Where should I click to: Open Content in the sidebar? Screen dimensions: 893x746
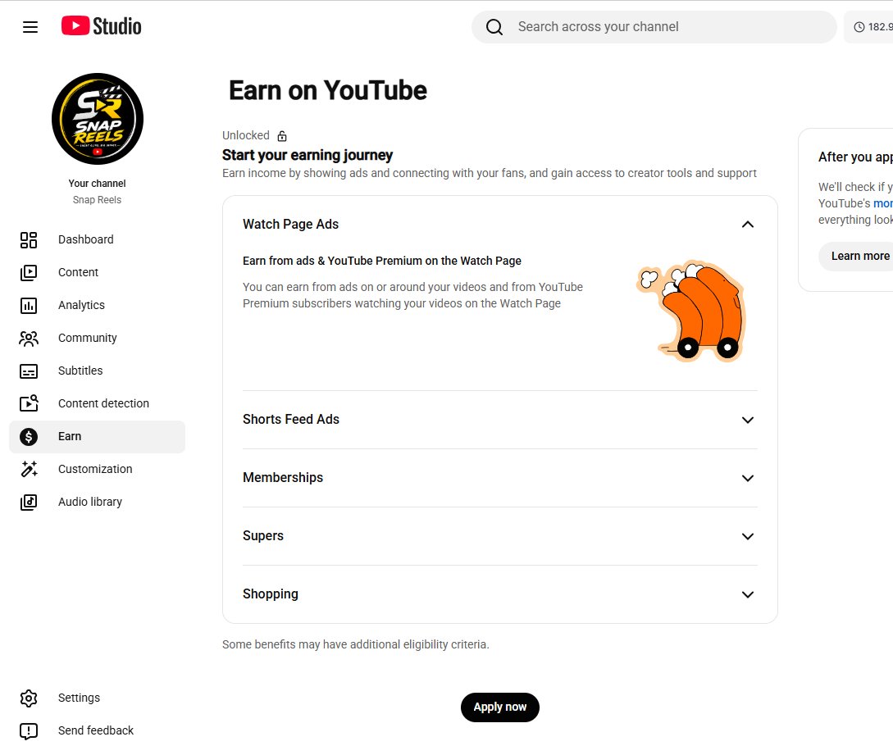[x=98, y=273]
